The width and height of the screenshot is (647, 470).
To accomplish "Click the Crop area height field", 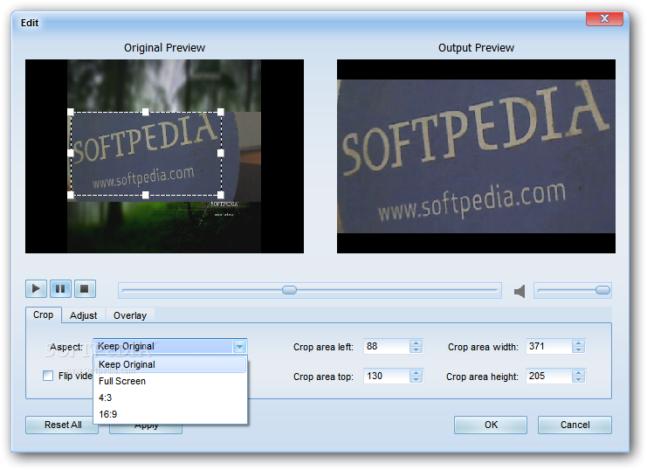I will pos(549,377).
